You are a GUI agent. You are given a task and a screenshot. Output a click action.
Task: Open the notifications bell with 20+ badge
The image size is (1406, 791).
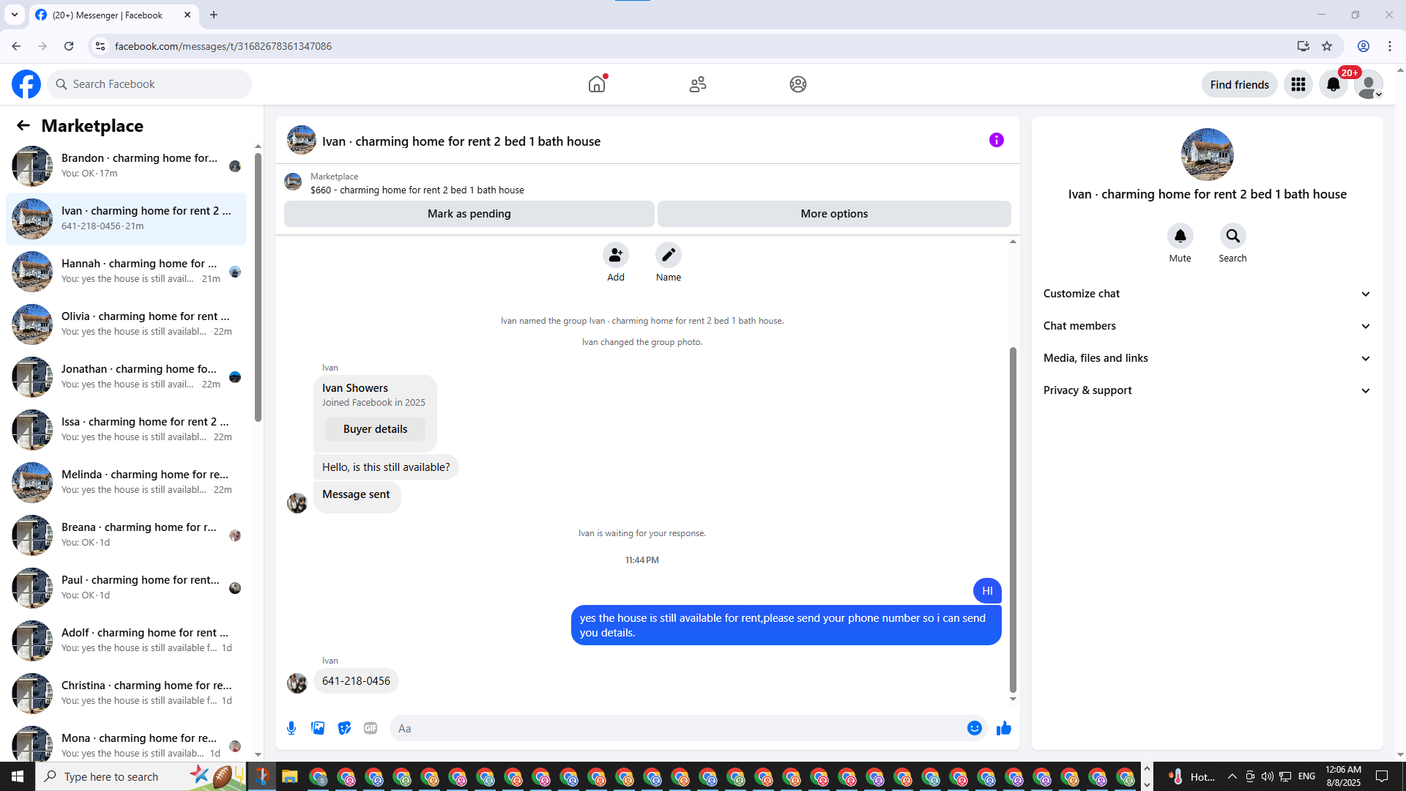[x=1333, y=84]
